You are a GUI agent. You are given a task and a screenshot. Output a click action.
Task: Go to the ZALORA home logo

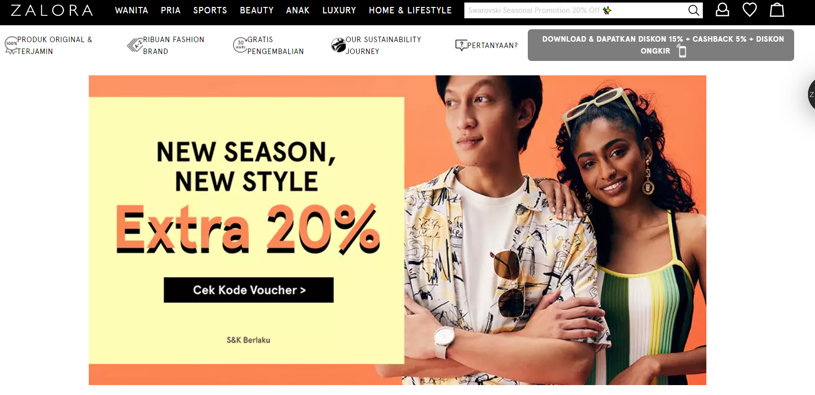[52, 10]
